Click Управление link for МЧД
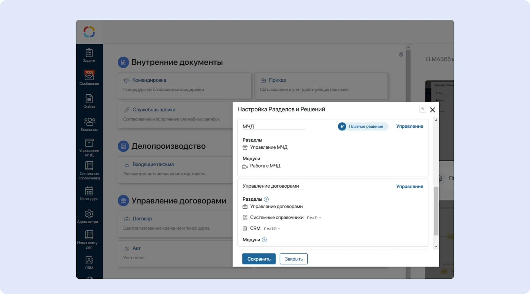 click(x=410, y=126)
